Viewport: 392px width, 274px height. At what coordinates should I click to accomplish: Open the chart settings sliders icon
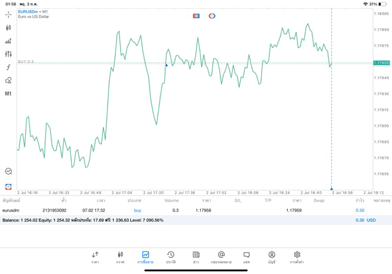click(x=9, y=54)
